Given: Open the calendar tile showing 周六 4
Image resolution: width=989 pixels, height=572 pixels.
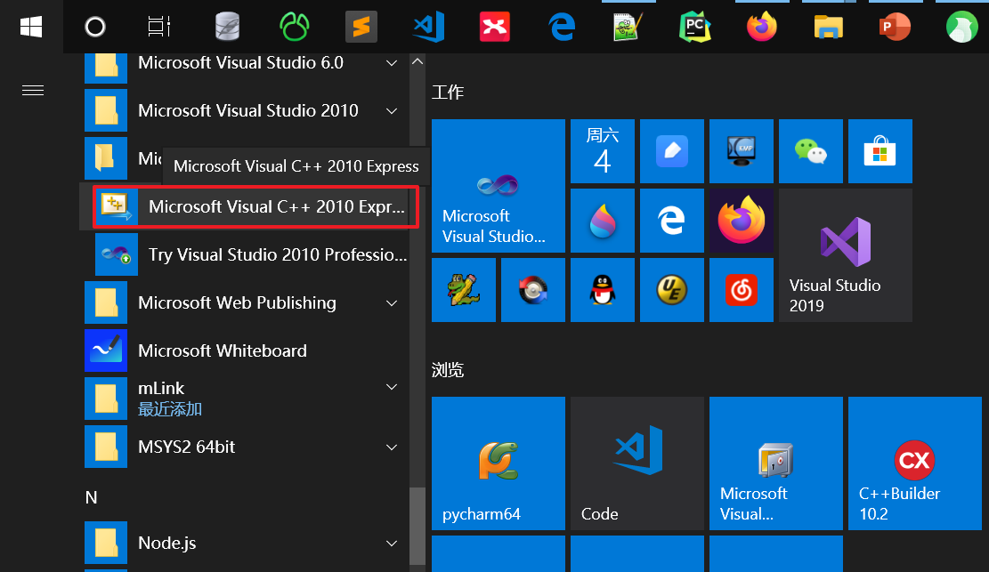Looking at the screenshot, I should tap(603, 151).
